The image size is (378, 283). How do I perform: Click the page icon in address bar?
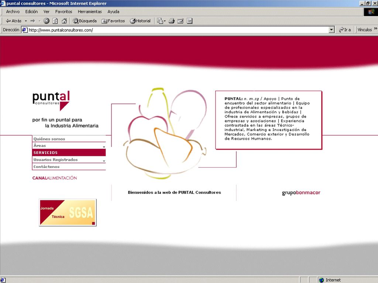tap(25, 30)
